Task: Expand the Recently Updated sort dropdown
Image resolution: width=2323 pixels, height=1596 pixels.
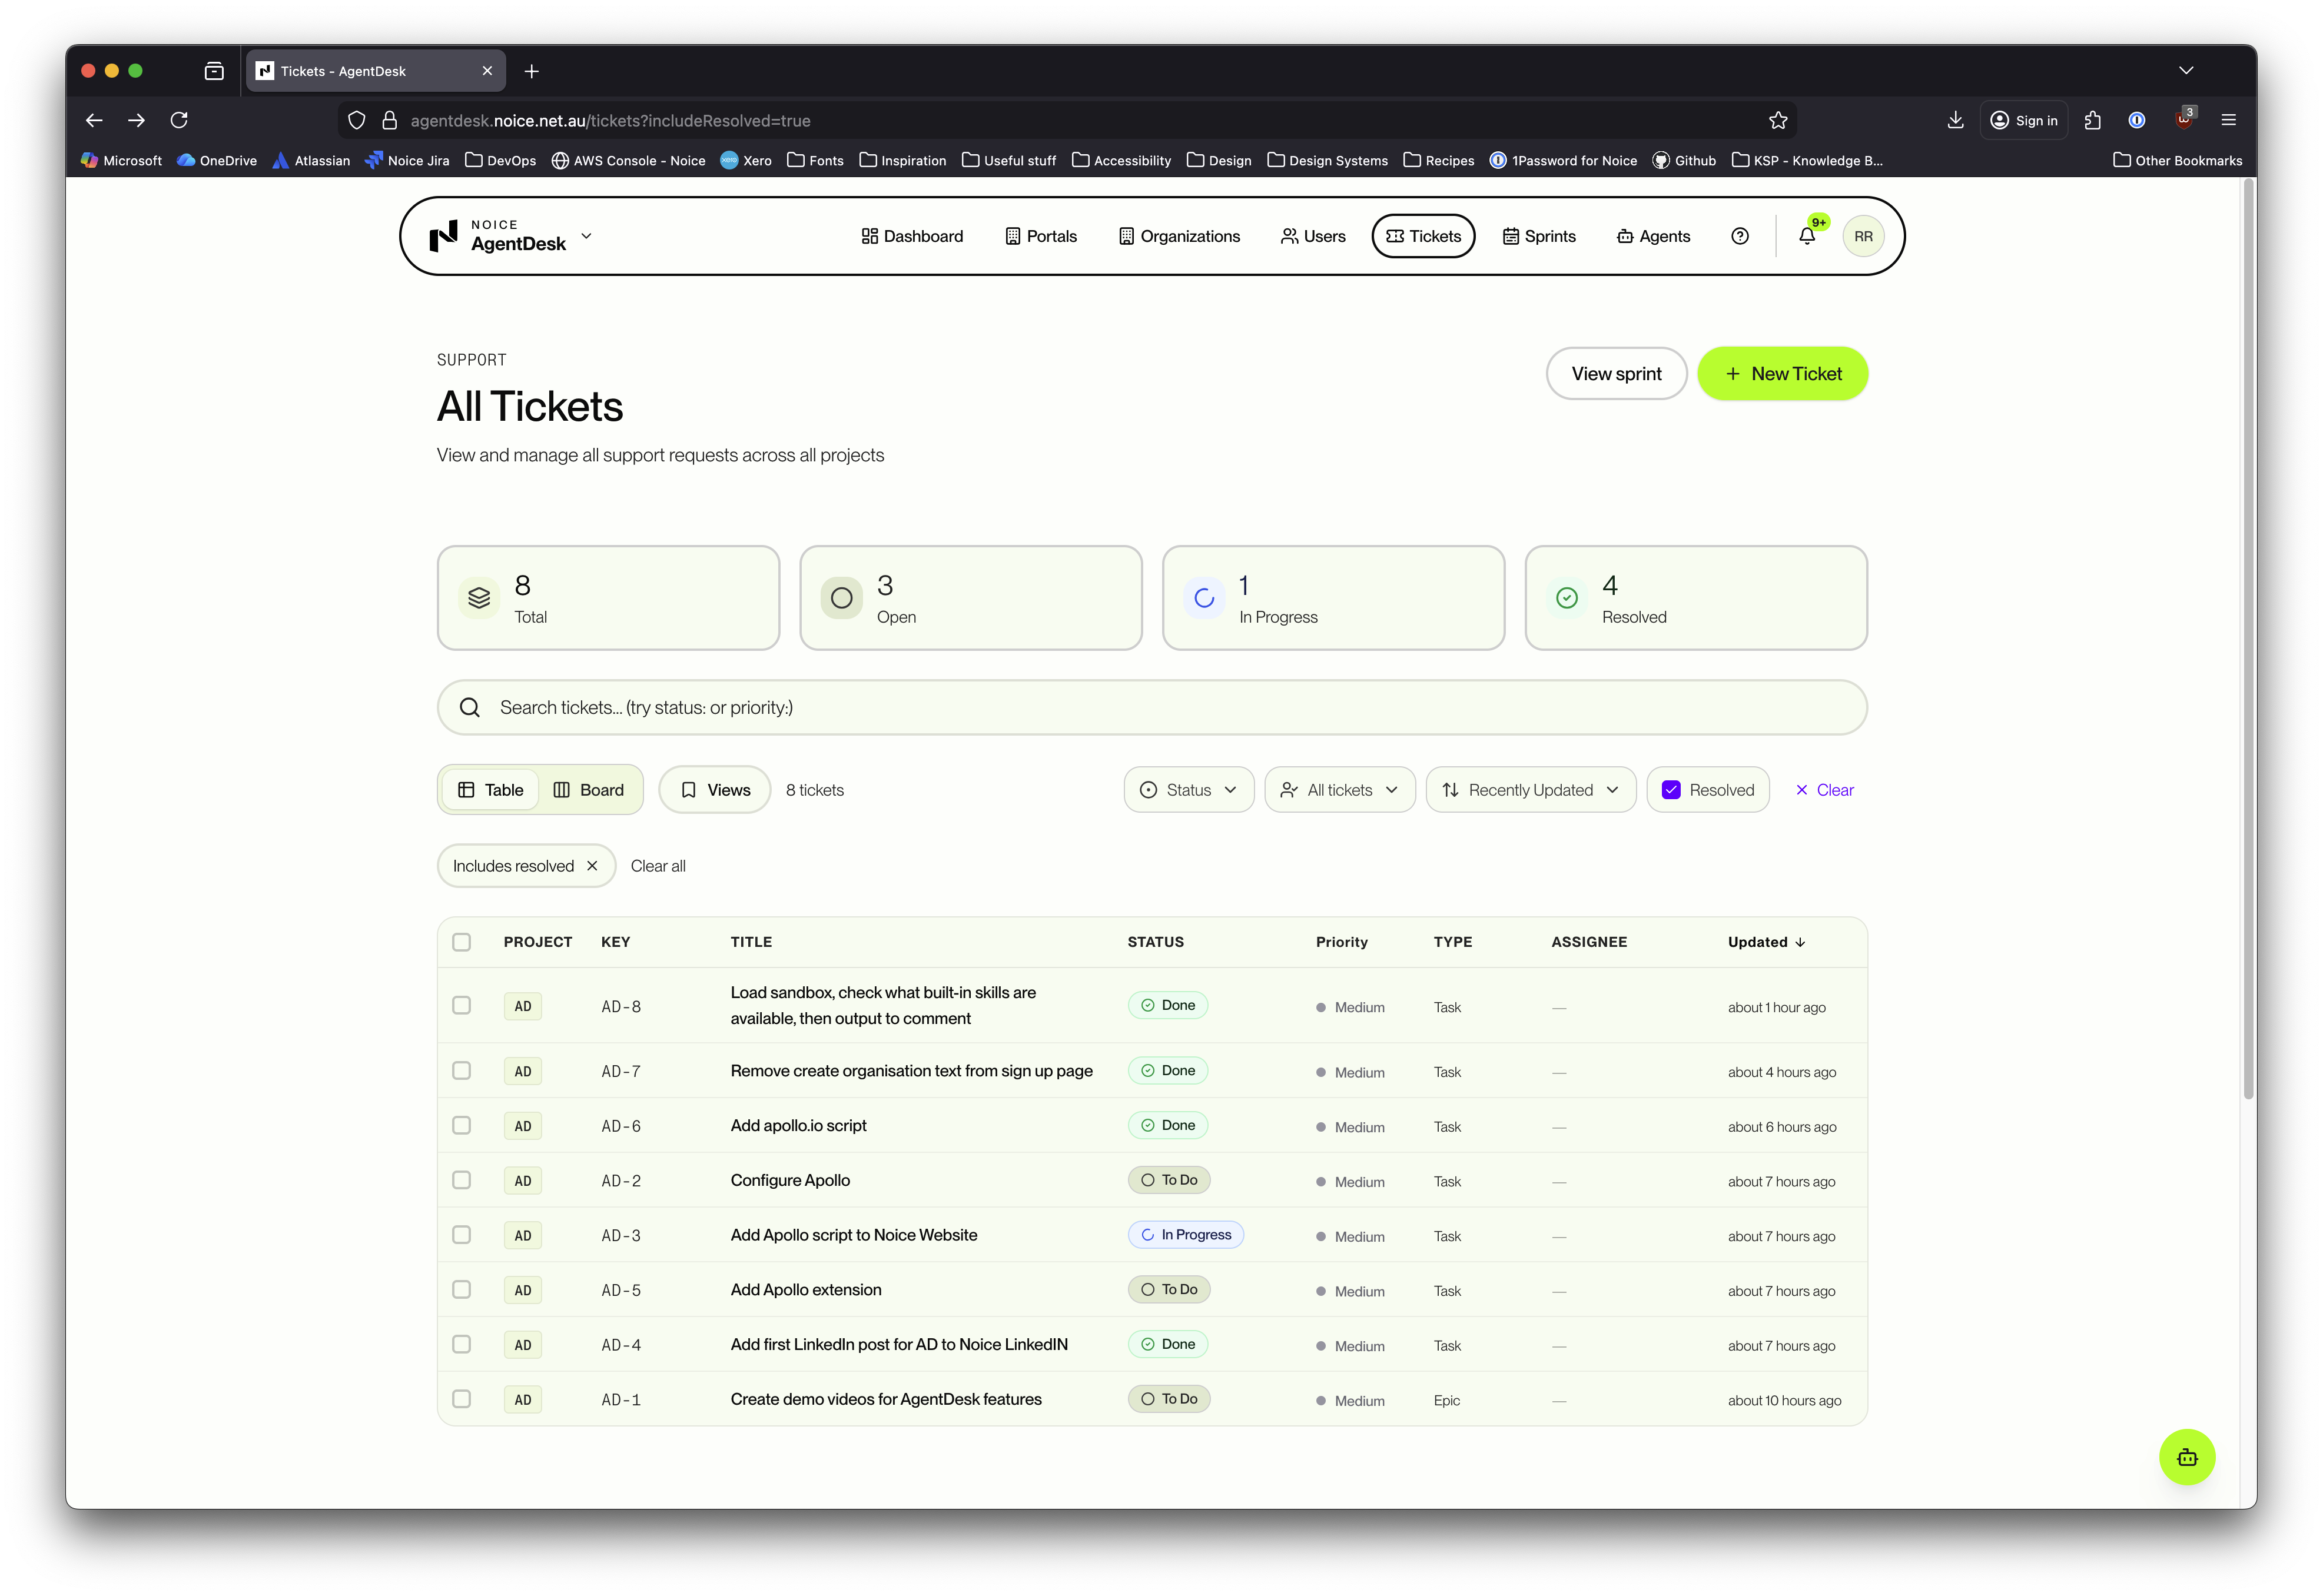Action: pos(1529,789)
